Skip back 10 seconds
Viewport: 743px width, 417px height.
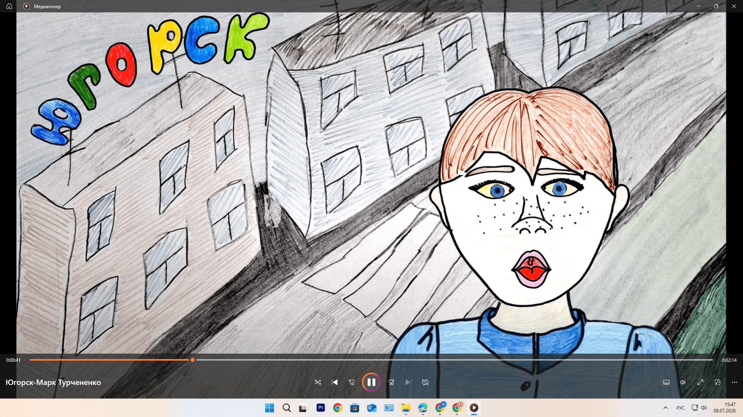tap(352, 382)
